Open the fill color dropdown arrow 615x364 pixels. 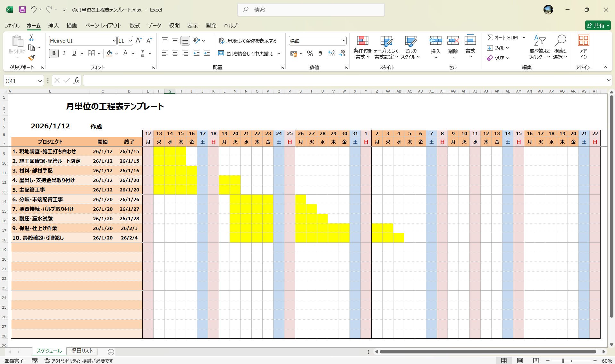click(116, 53)
